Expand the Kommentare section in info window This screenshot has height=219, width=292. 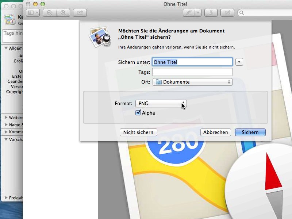pos(6,132)
